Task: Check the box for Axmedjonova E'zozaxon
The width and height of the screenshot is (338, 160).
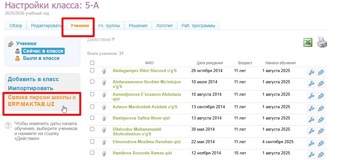Action: [92, 94]
